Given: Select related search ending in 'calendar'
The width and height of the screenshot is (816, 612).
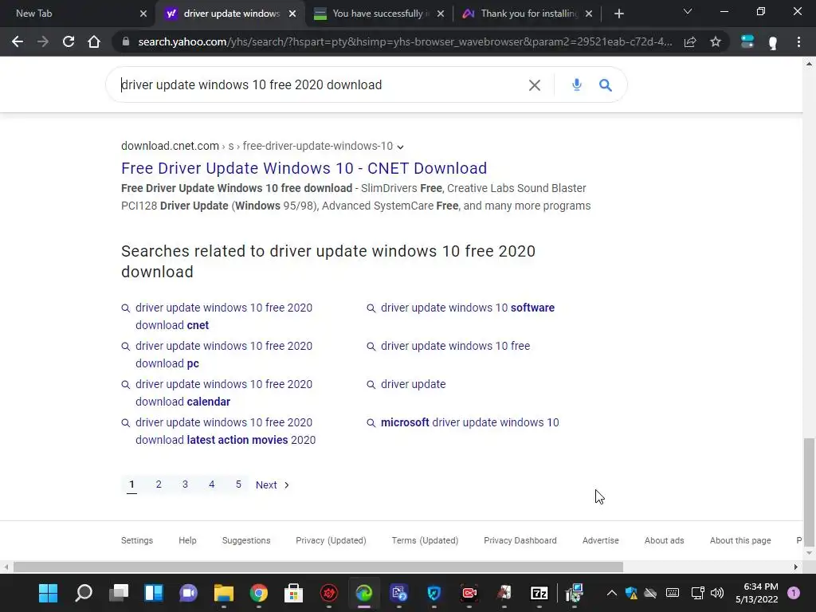Looking at the screenshot, I should (x=224, y=393).
